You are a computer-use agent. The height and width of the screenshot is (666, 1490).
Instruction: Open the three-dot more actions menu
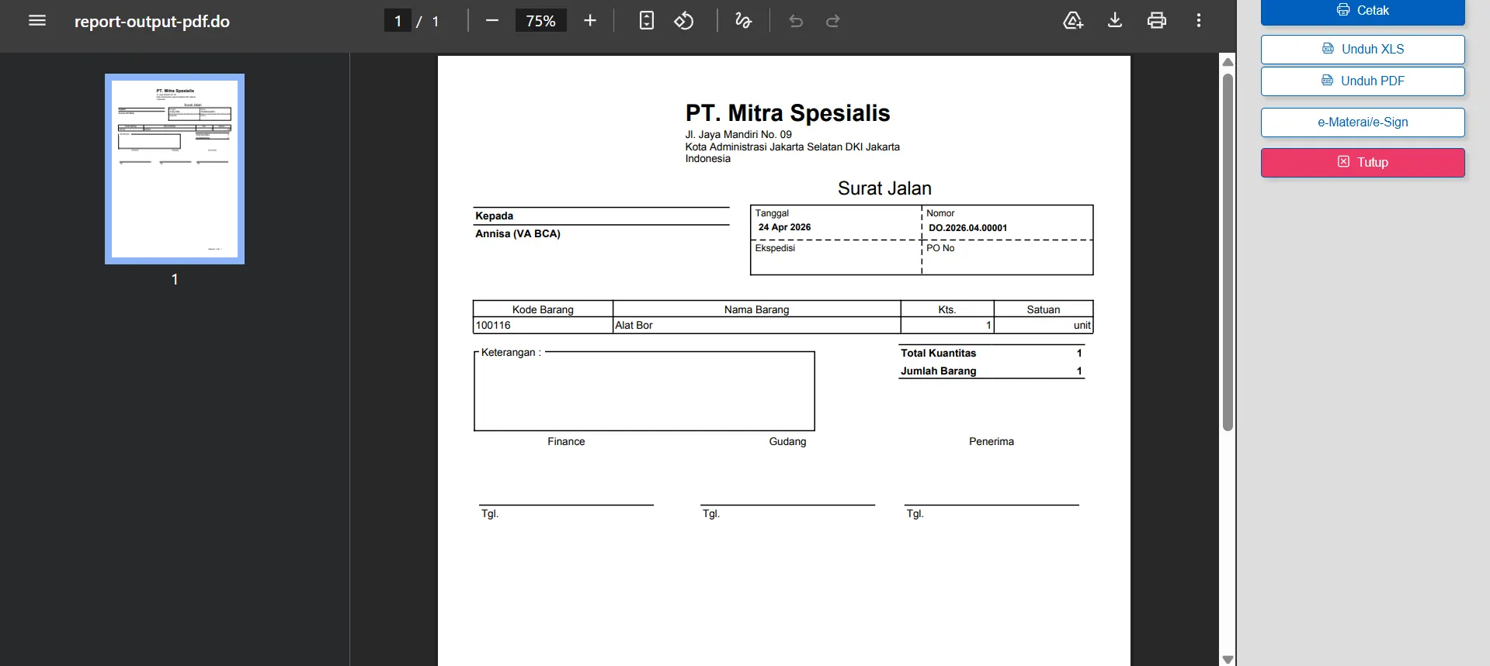pos(1199,21)
